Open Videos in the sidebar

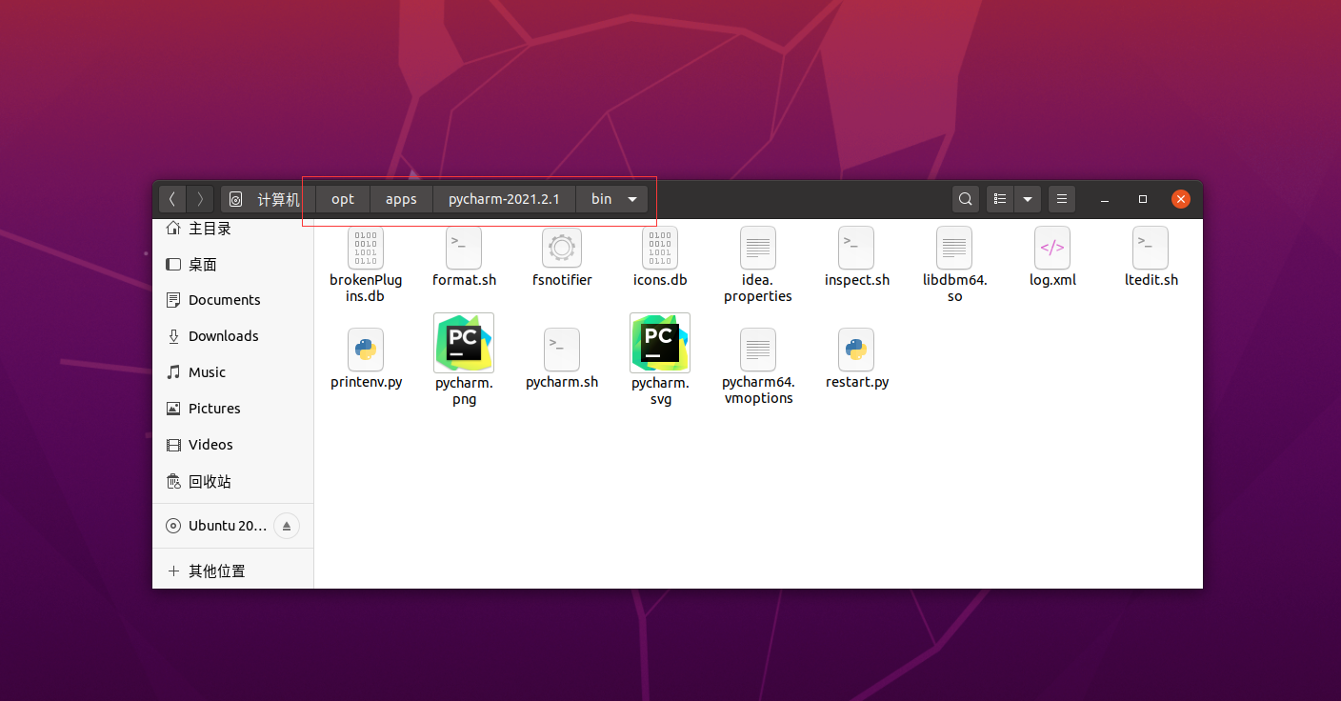pyautogui.click(x=233, y=445)
